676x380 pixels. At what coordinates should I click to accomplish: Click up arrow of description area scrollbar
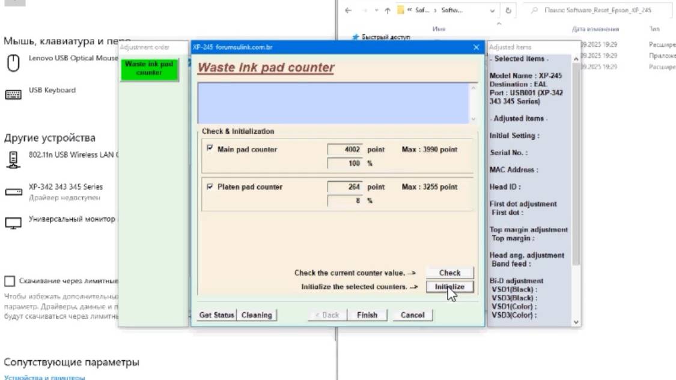point(474,88)
